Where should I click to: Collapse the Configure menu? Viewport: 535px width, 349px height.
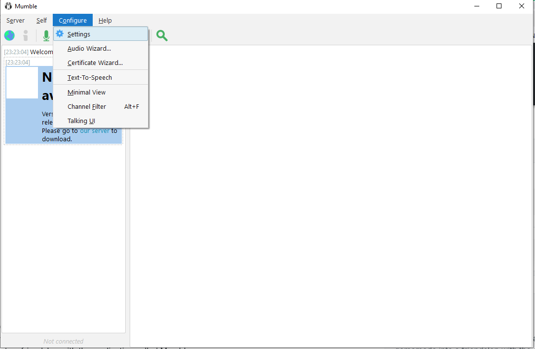[72, 21]
